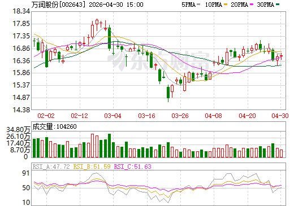Click the stock title 万润股份[002643]

59,5
